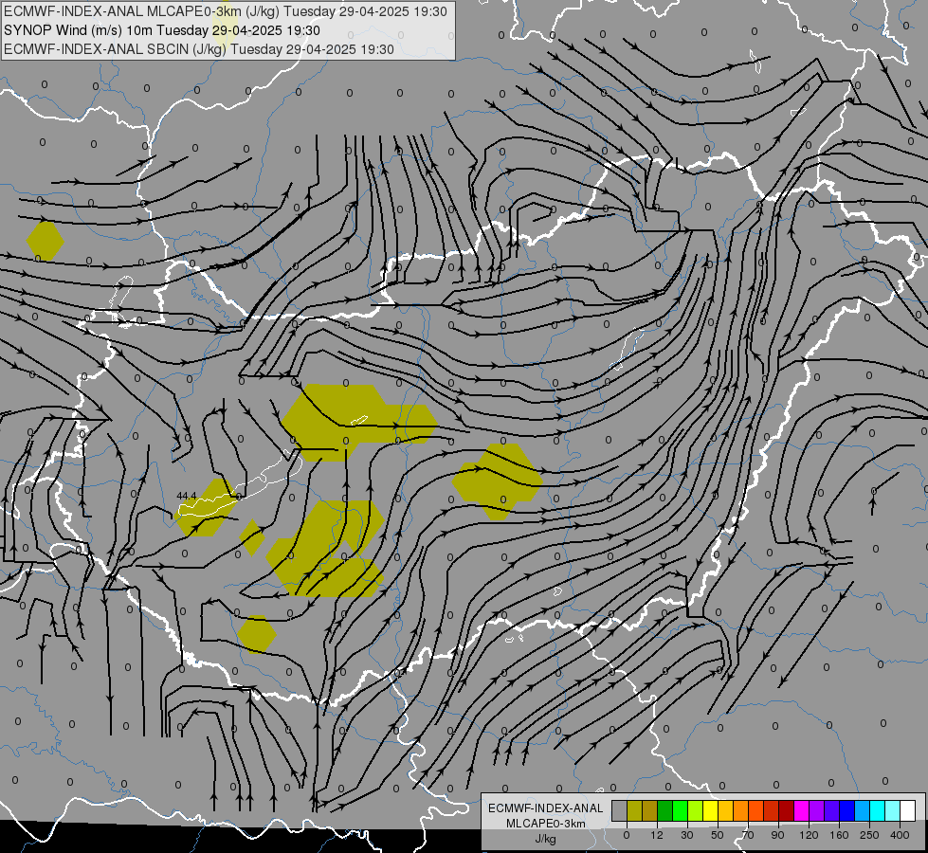Click the SYNOP Wind 10m title line
This screenshot has height=853, width=928.
click(x=161, y=30)
